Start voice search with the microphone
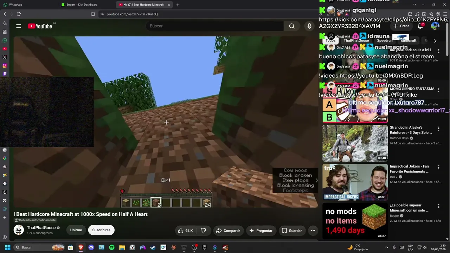Screen dimensions: 450x253 (309, 26)
